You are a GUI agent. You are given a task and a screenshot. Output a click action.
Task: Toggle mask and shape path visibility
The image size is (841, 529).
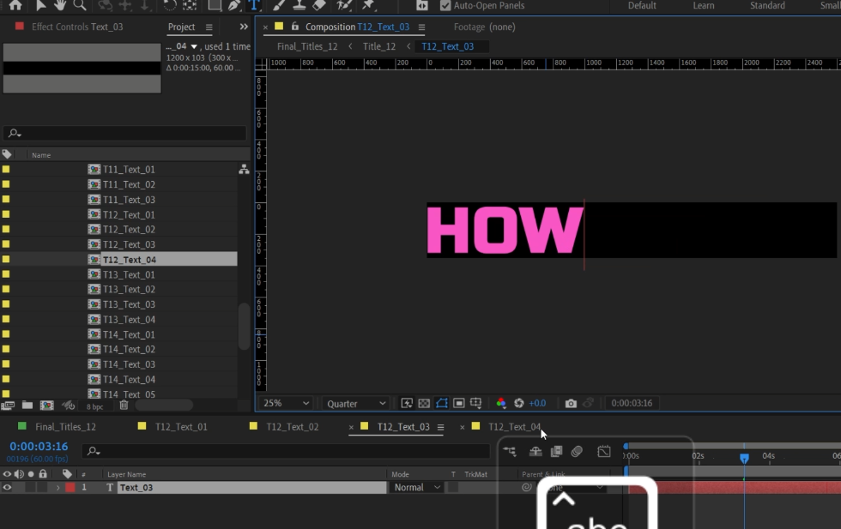441,403
